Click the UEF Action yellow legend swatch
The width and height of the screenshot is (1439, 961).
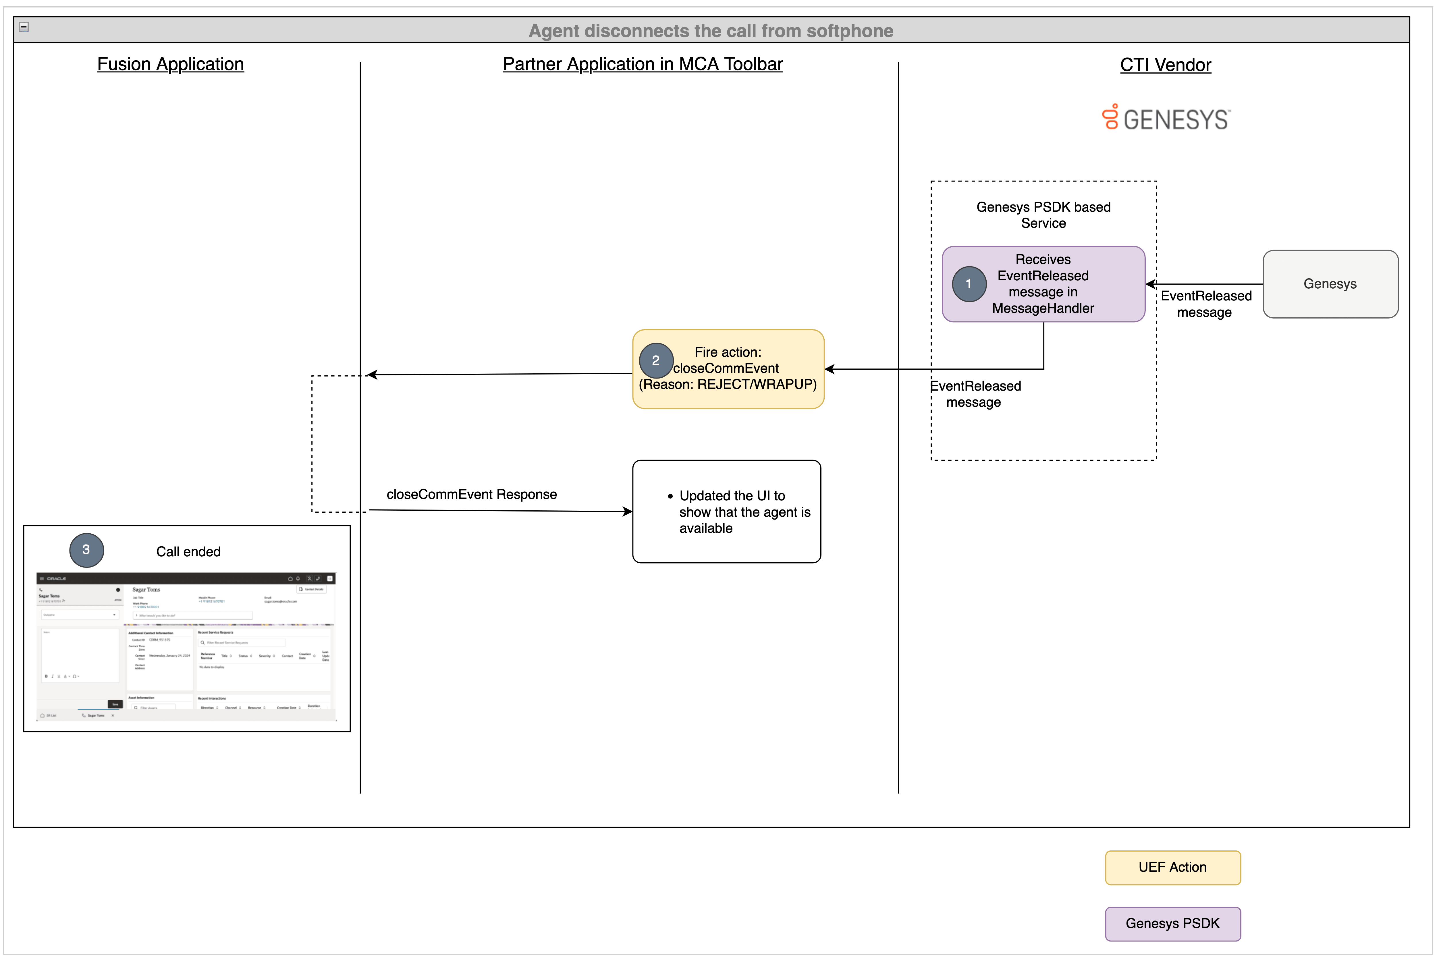1172,867
